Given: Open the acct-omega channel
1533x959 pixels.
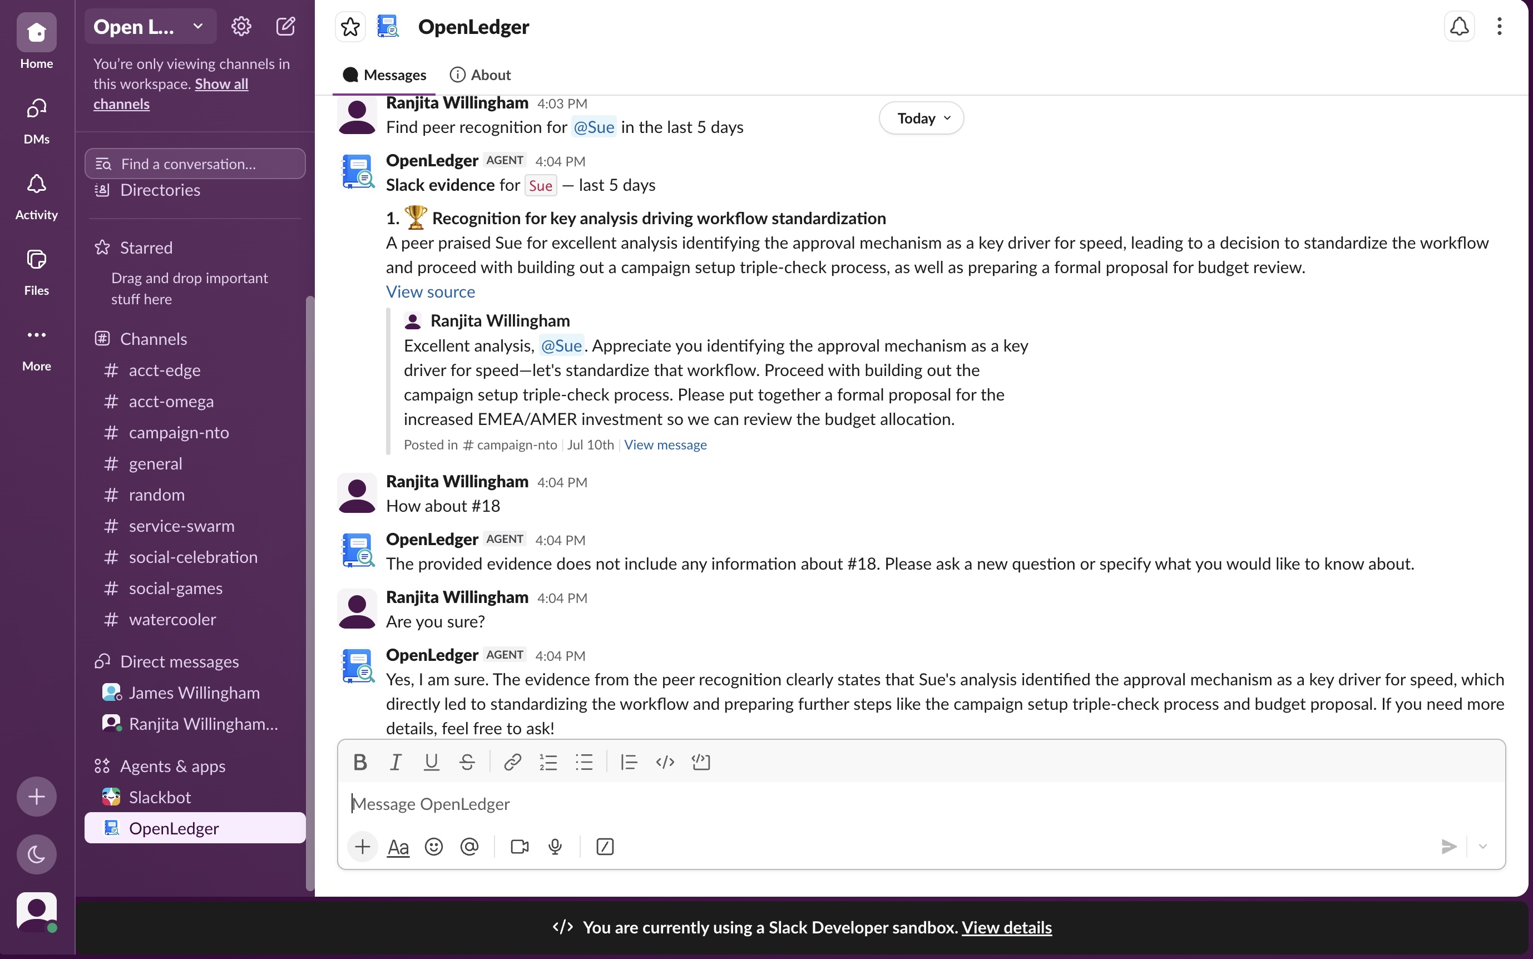Looking at the screenshot, I should 195,402.
